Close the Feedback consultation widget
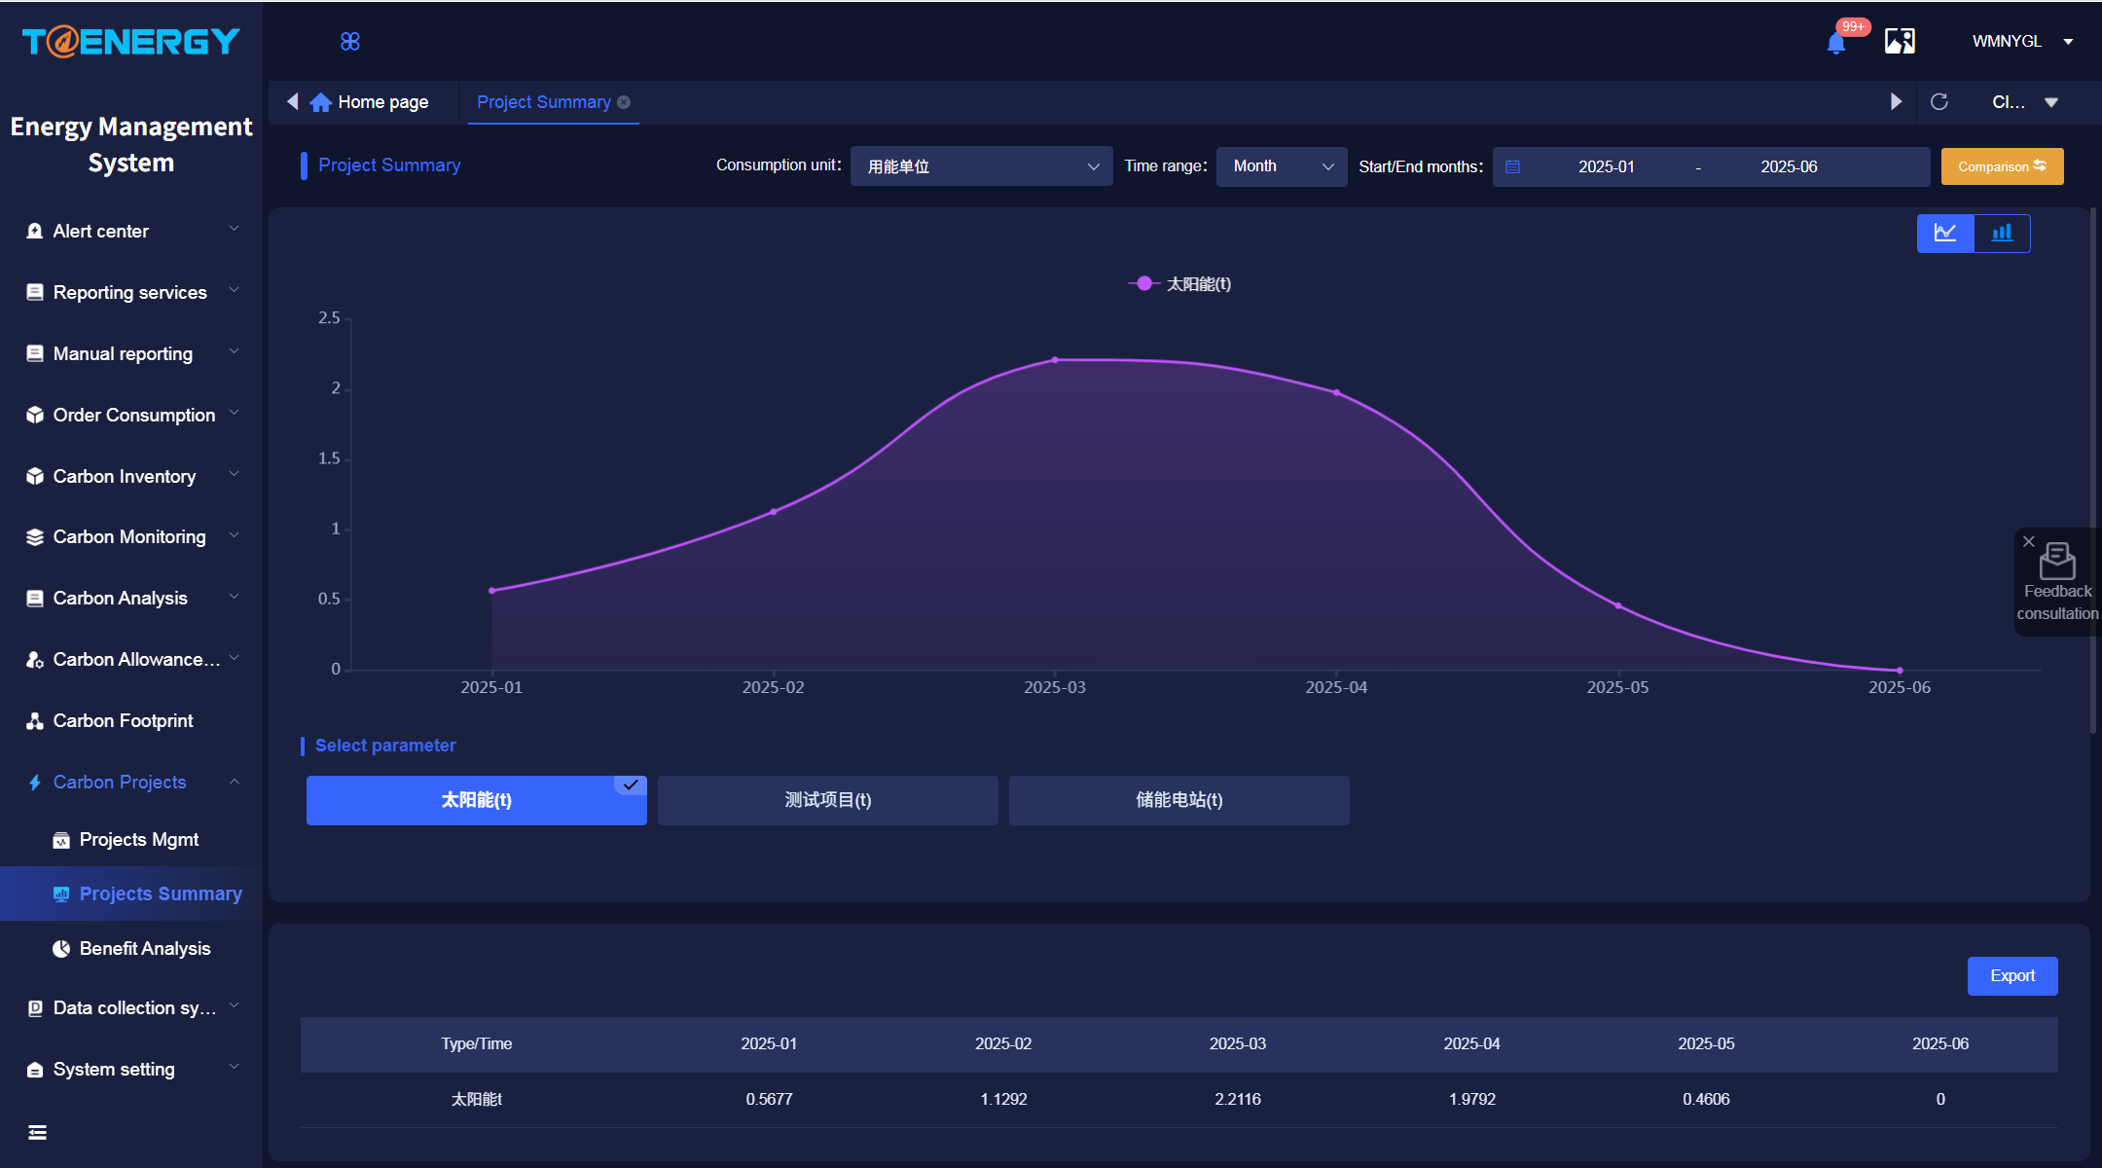Viewport: 2102px width, 1168px height. click(x=2029, y=541)
